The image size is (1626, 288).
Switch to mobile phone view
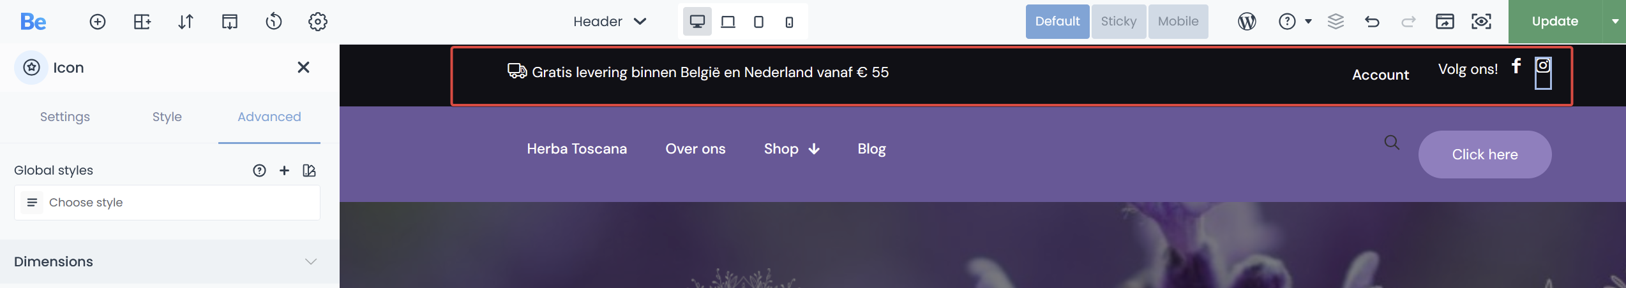789,22
